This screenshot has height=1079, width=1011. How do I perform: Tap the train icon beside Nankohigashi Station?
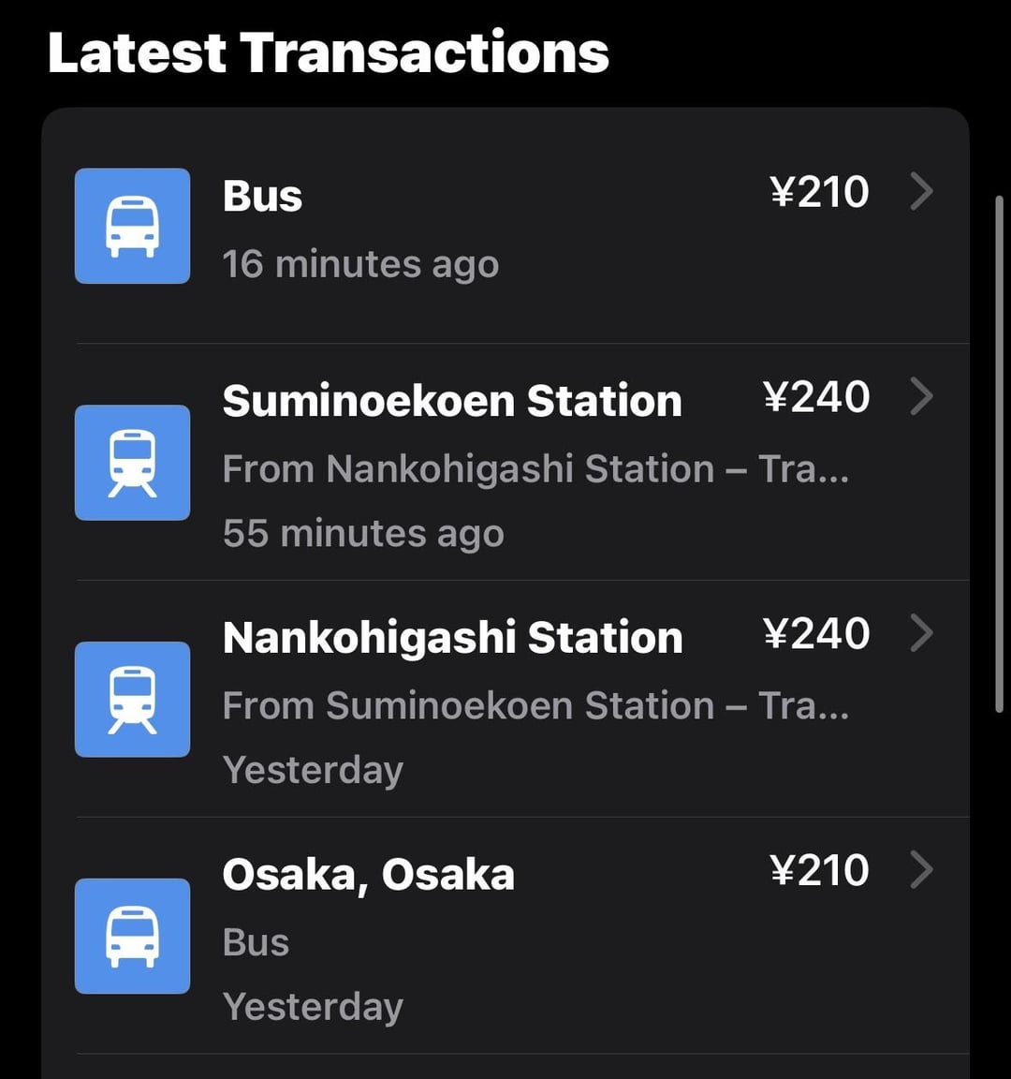pos(132,699)
